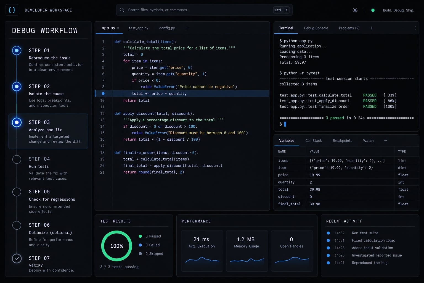Switch to the test_app.py tab

tap(139, 28)
